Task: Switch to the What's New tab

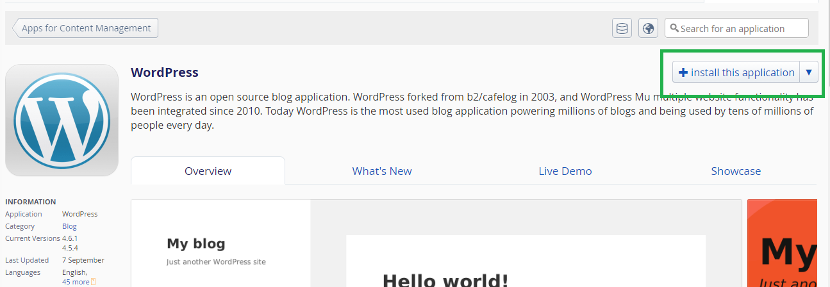Action: [382, 171]
